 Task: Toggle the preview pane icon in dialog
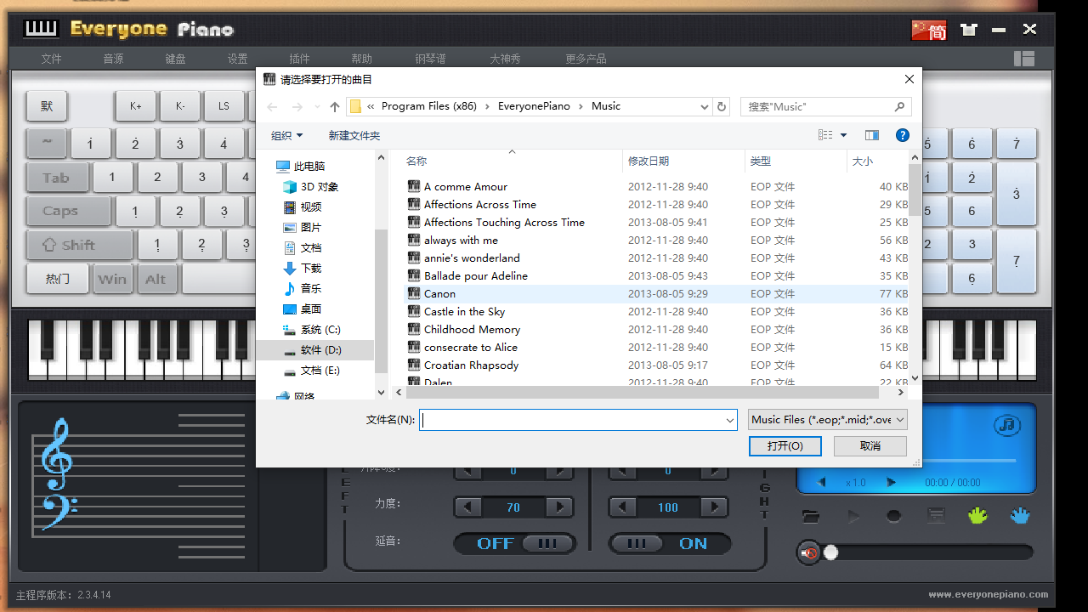[x=872, y=135]
